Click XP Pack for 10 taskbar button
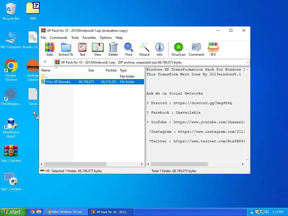 pos(111,212)
